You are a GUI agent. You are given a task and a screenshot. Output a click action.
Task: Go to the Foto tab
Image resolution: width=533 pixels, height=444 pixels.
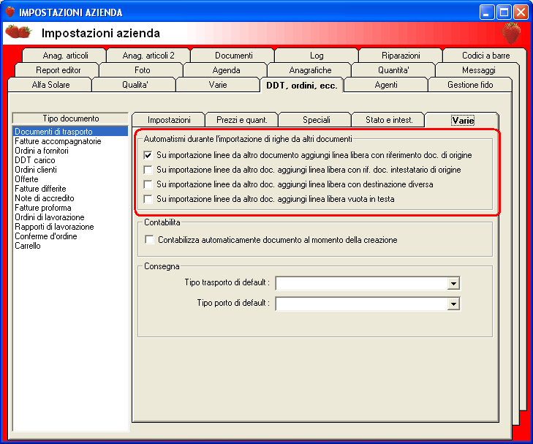coord(142,70)
